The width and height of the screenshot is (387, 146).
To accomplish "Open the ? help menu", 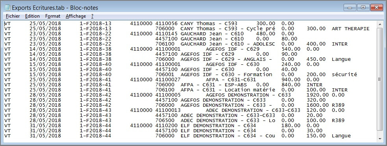I will (x=92, y=16).
